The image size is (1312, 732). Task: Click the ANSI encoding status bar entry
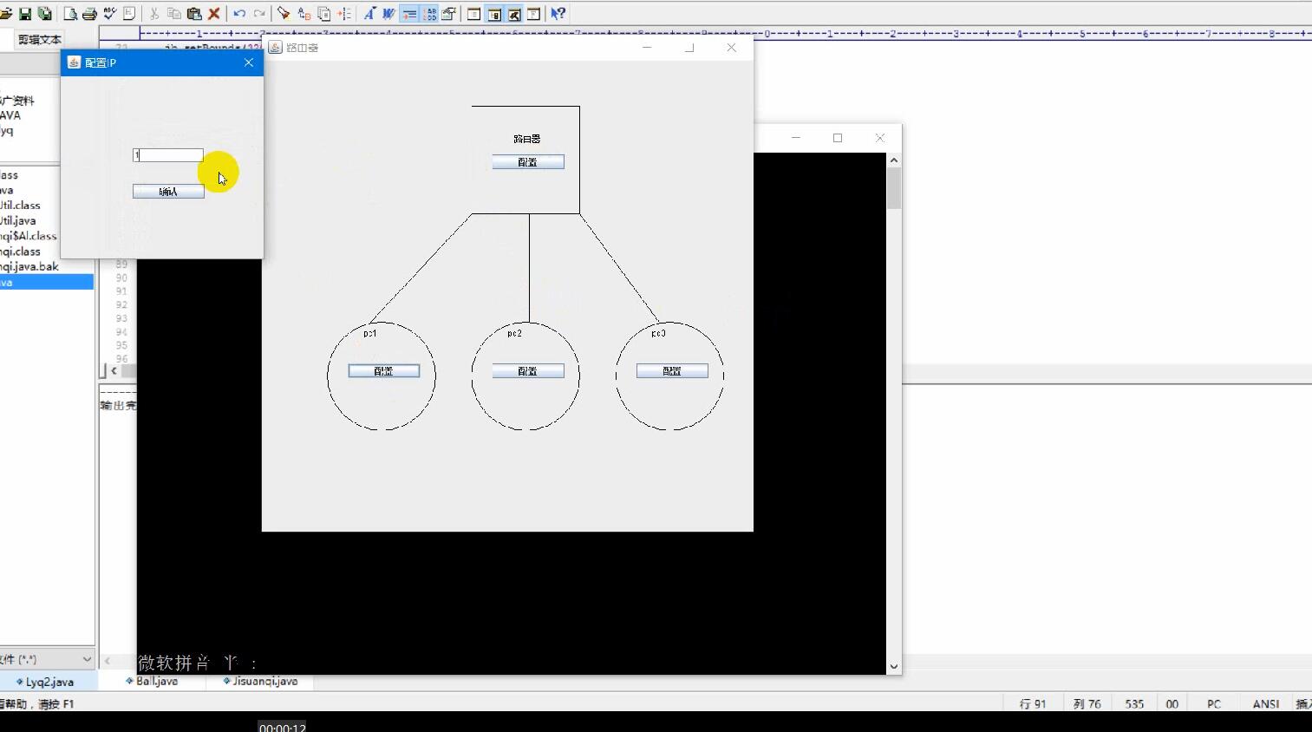[1266, 704]
